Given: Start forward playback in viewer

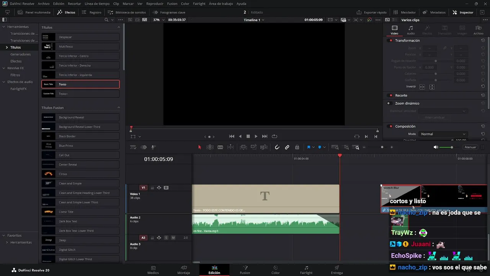Looking at the screenshot, I should point(256,136).
